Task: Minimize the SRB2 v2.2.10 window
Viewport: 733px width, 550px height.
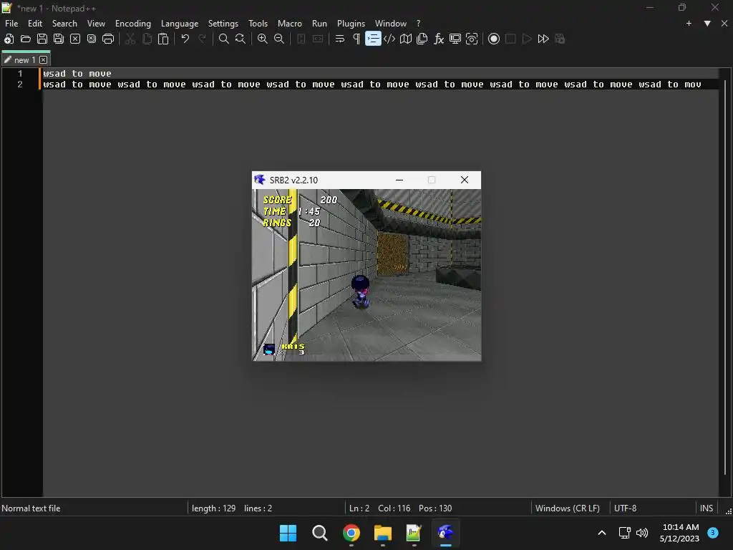Action: pyautogui.click(x=399, y=180)
